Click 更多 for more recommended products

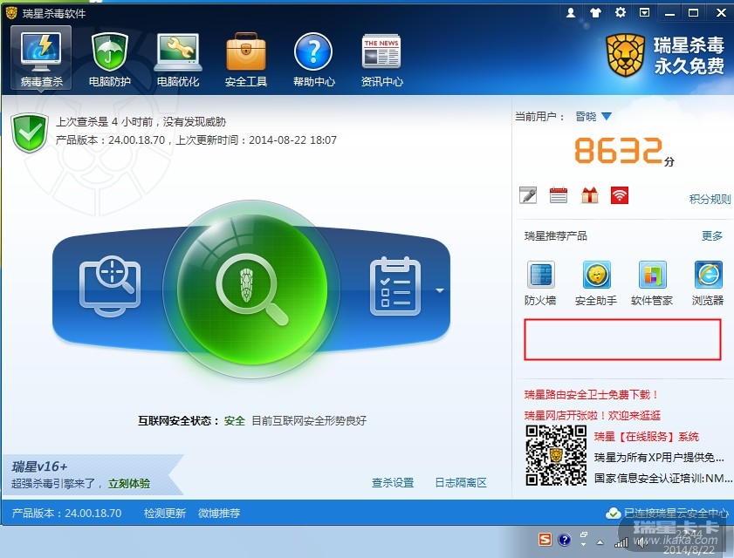click(x=712, y=235)
